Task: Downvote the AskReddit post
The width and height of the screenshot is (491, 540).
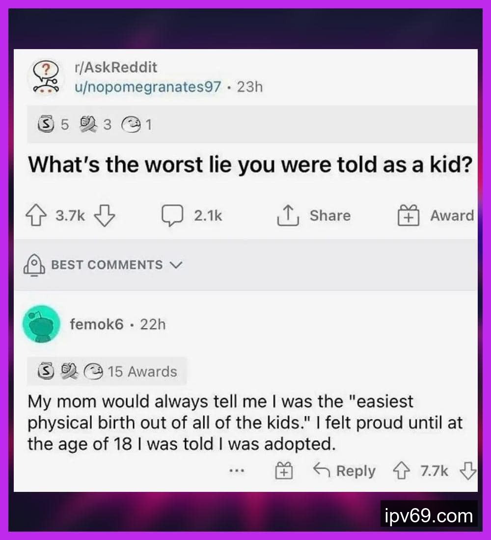Action: (x=104, y=216)
